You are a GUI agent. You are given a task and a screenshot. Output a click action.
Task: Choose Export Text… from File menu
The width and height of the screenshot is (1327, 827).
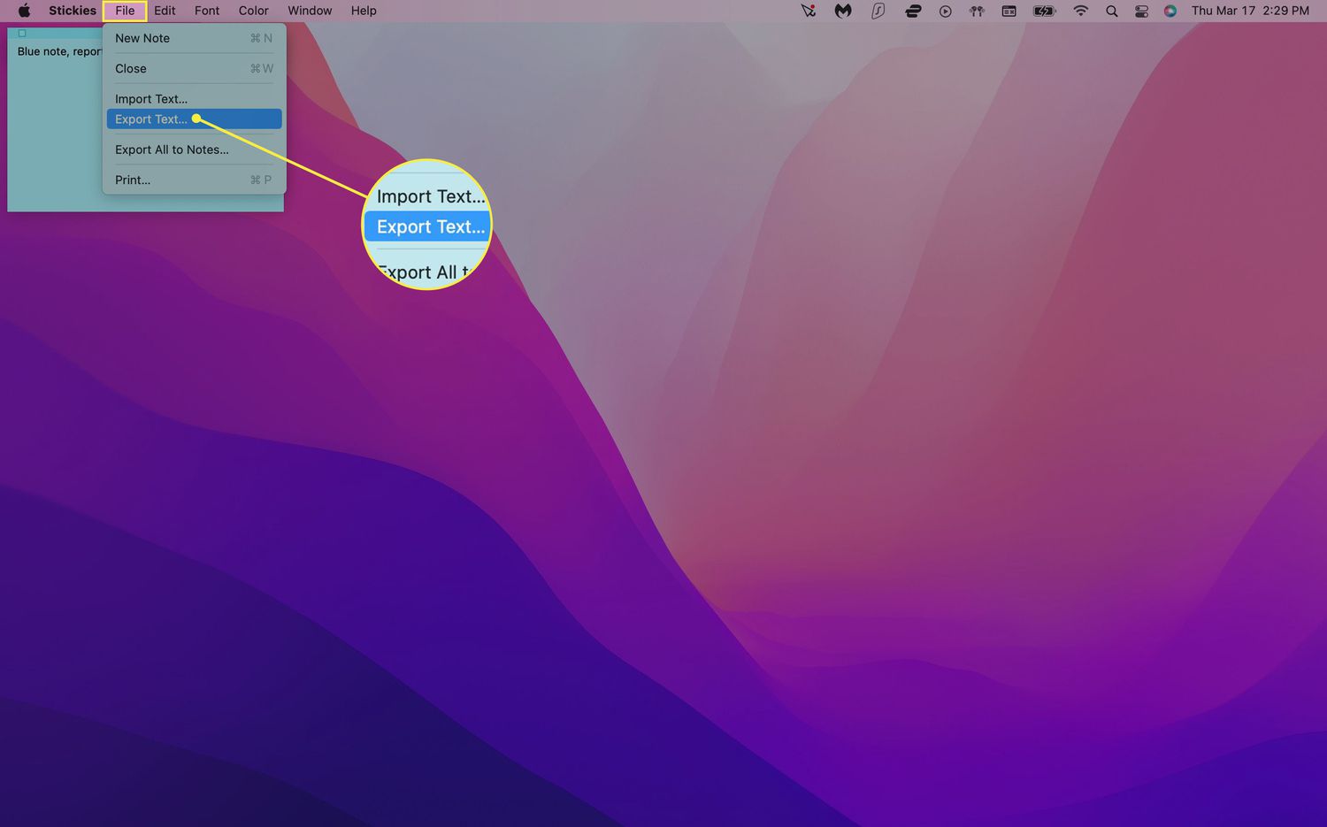[151, 119]
